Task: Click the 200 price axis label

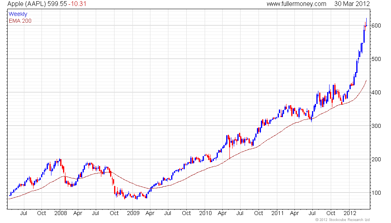Action: tap(376, 159)
